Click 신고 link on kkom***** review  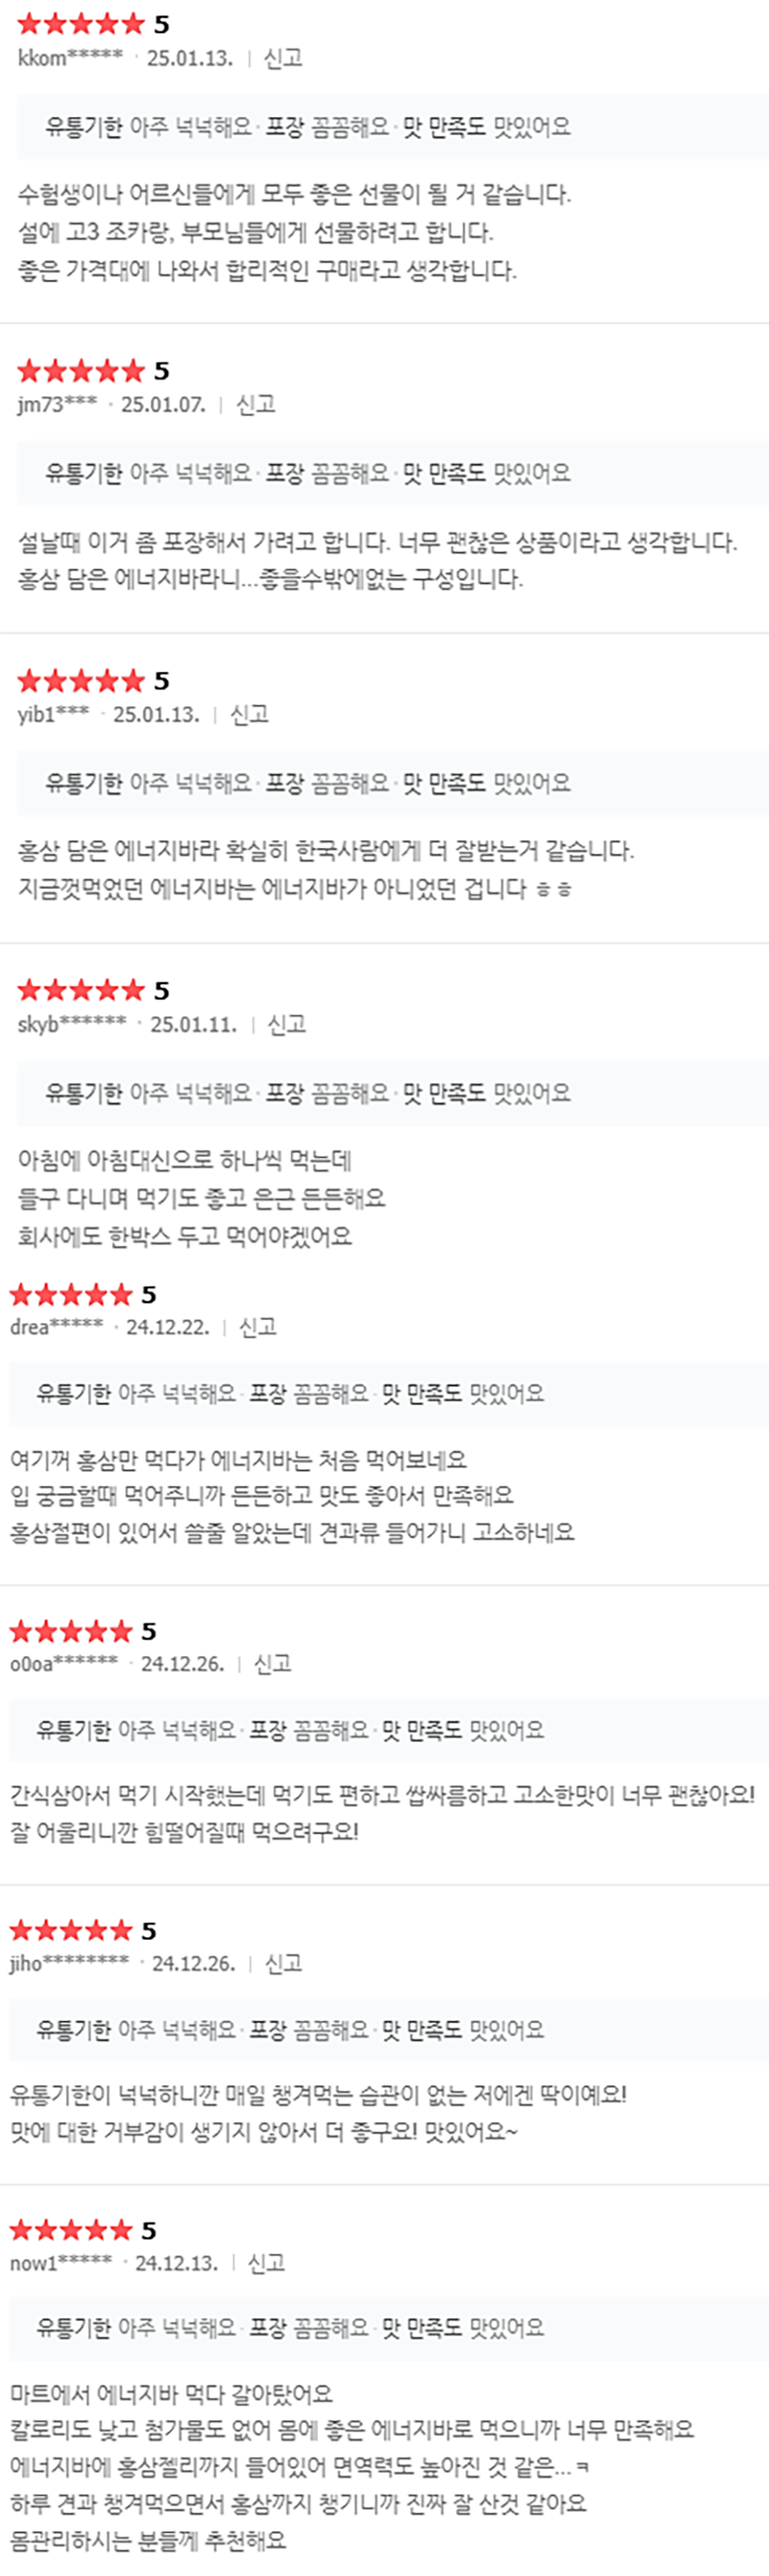(x=282, y=58)
